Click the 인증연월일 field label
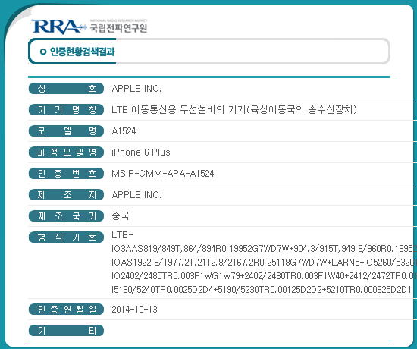This screenshot has width=417, height=349. click(66, 310)
